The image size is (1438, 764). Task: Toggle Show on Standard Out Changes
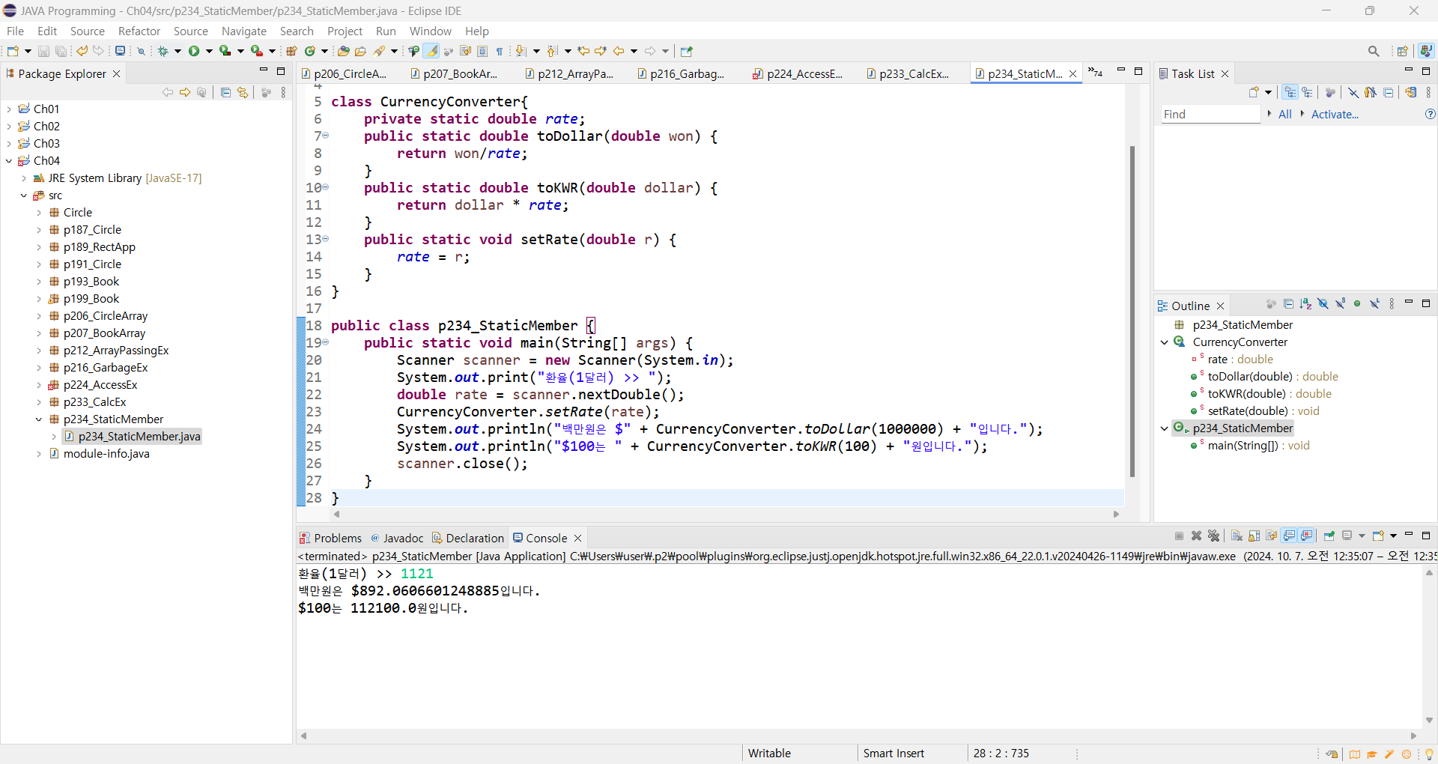tap(1290, 536)
